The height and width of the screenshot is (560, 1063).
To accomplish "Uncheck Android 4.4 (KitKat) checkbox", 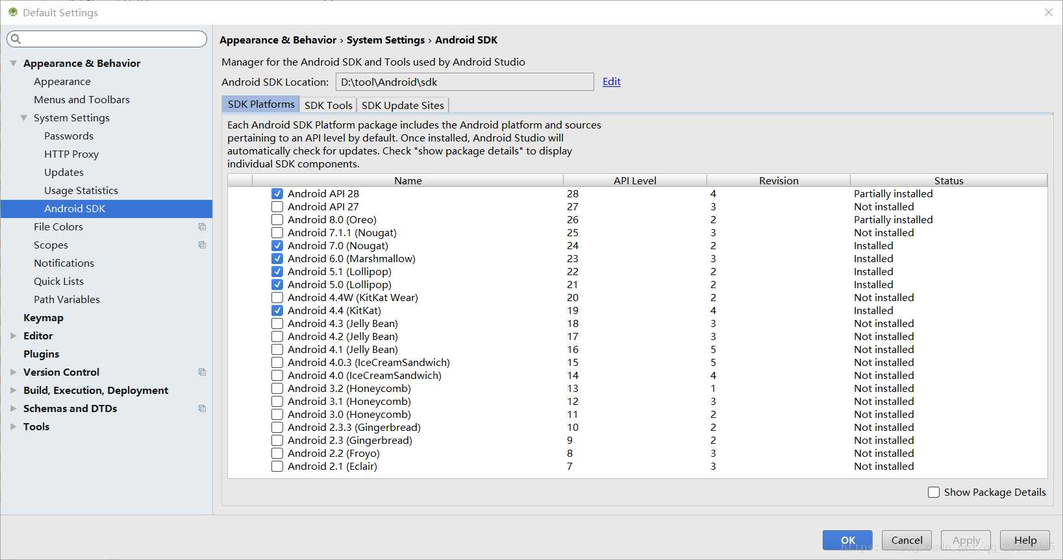I will (277, 310).
